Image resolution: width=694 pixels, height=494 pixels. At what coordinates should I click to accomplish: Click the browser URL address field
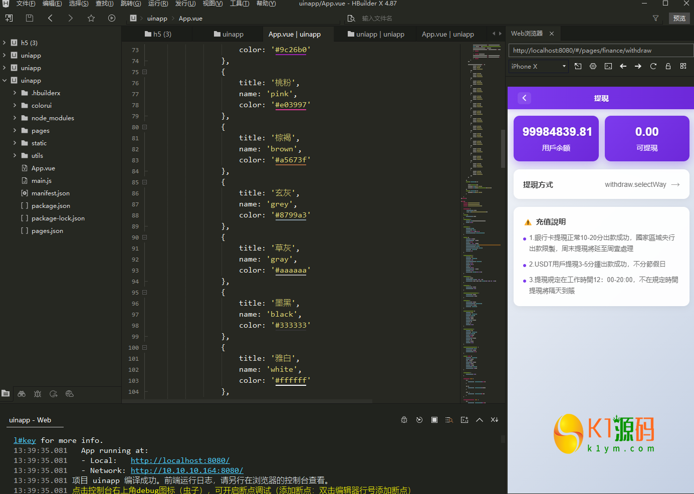(x=600, y=51)
